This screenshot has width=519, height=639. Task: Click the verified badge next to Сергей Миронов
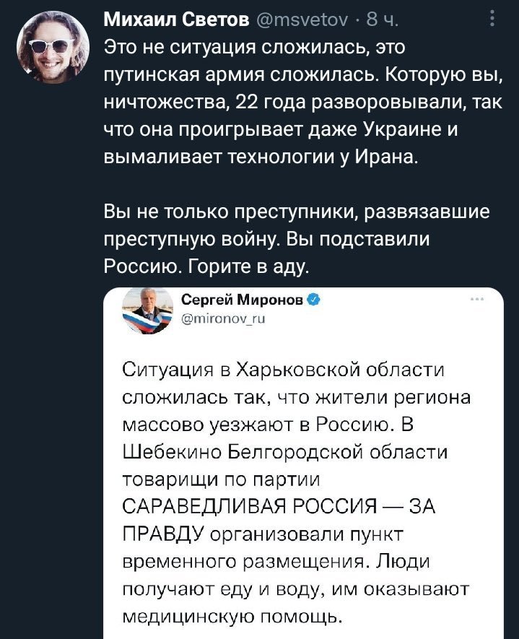coord(315,300)
